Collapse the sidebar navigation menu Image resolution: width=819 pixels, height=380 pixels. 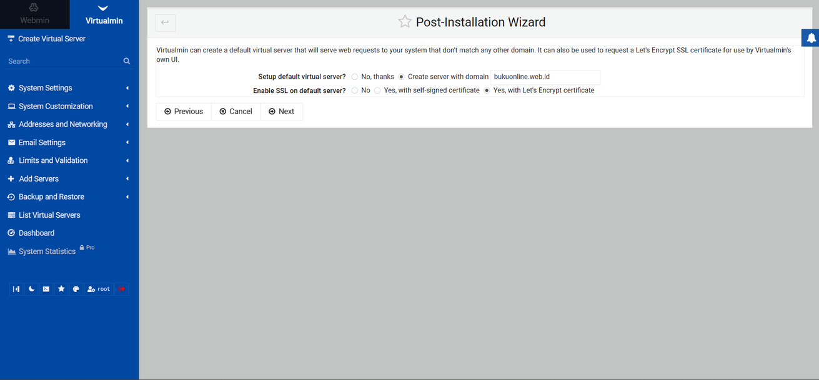click(x=16, y=289)
